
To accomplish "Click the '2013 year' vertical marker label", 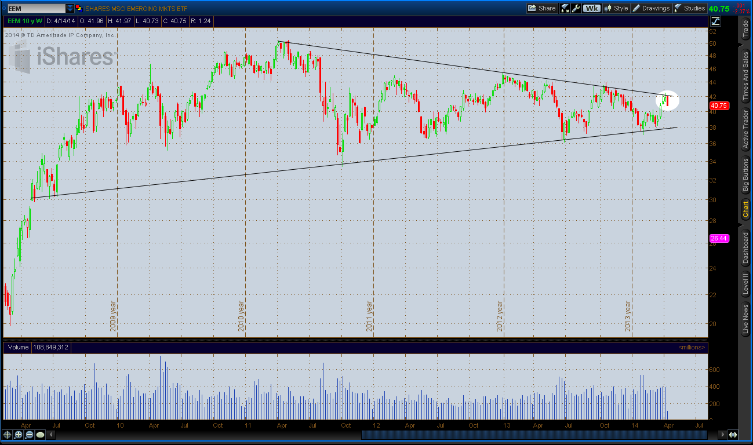I will pos(628,316).
